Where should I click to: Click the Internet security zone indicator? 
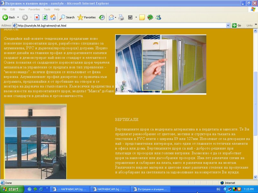coord(228,183)
